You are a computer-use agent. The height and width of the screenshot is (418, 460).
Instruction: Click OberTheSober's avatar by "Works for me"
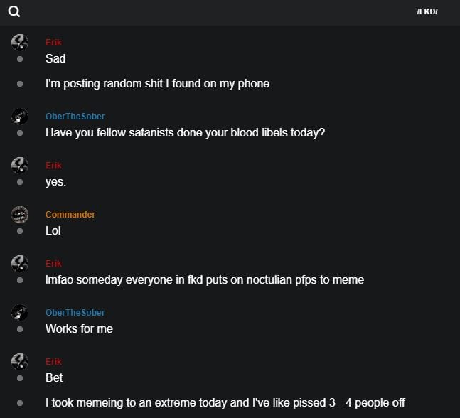pyautogui.click(x=20, y=312)
